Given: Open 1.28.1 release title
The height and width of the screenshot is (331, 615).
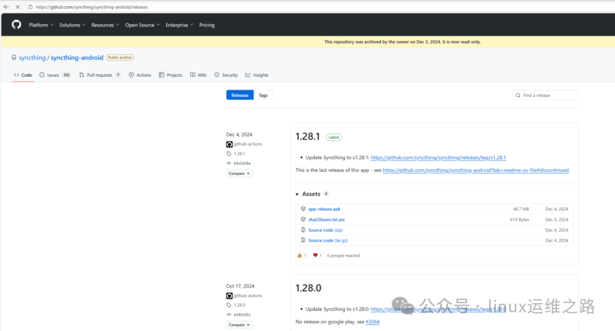Looking at the screenshot, I should 307,136.
